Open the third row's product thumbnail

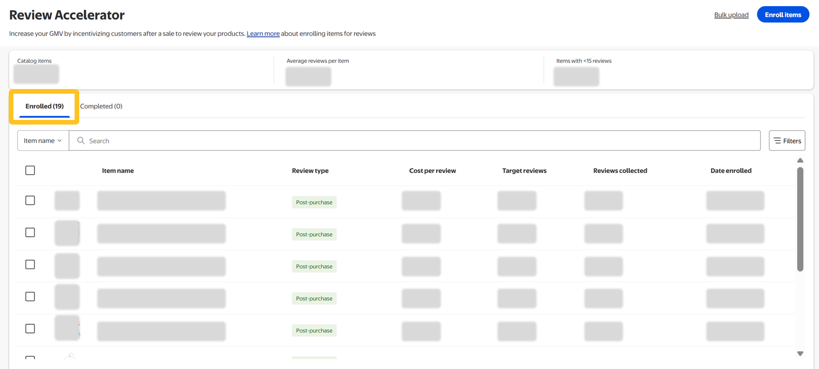coord(67,266)
